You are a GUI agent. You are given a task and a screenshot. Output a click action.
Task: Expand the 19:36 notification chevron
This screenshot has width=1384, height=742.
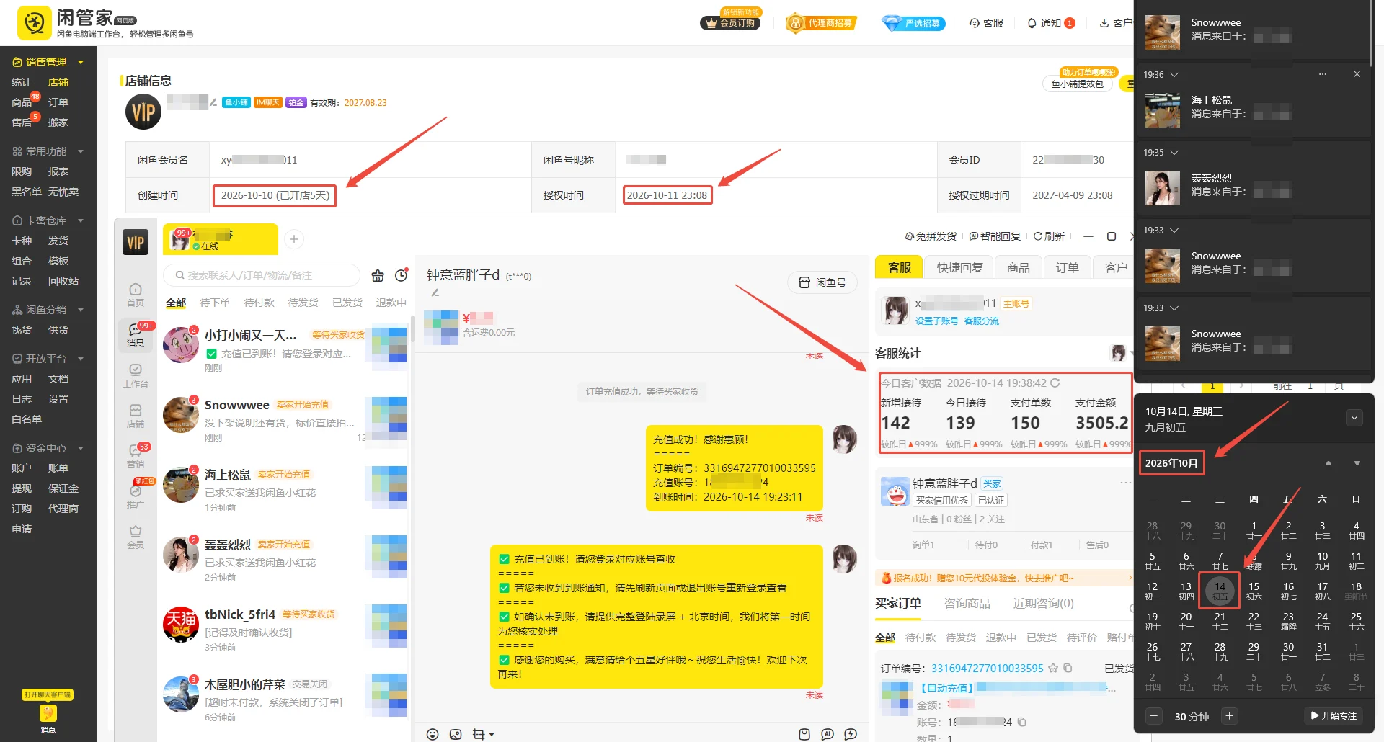[1174, 75]
